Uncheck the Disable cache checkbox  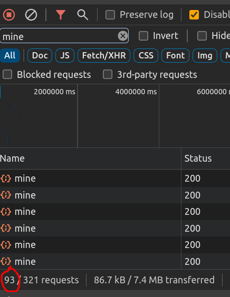tap(194, 15)
